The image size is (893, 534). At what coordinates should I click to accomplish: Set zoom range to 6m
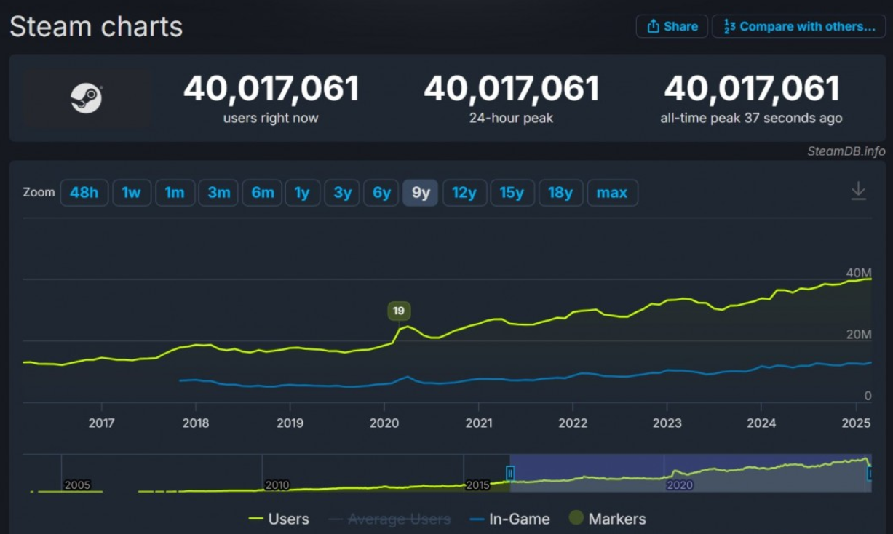262,193
